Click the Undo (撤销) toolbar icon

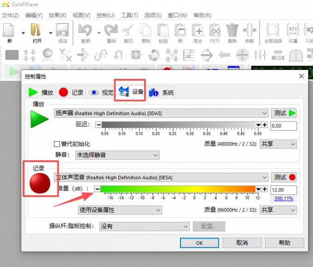point(85,31)
